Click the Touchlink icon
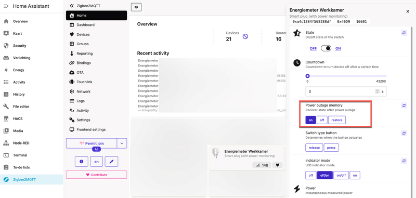Image resolution: width=416 pixels, height=198 pixels. (x=72, y=82)
